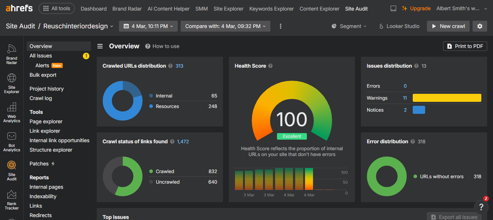The width and height of the screenshot is (493, 220).
Task: Expand the Reuschinteriordesign project dropdown
Action: (x=78, y=26)
